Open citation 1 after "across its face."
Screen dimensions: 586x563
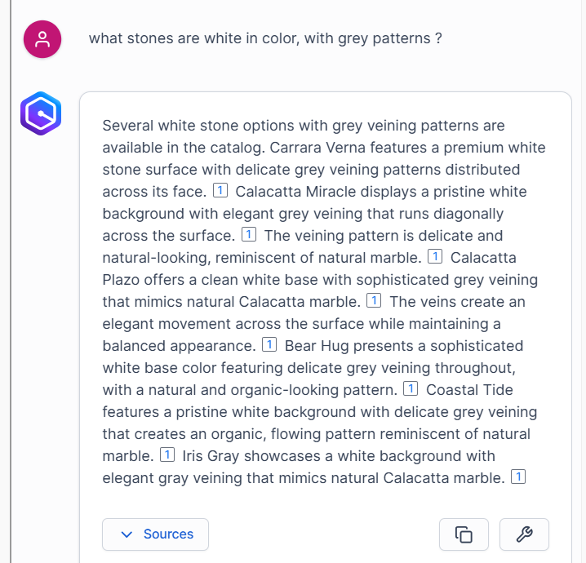(220, 191)
